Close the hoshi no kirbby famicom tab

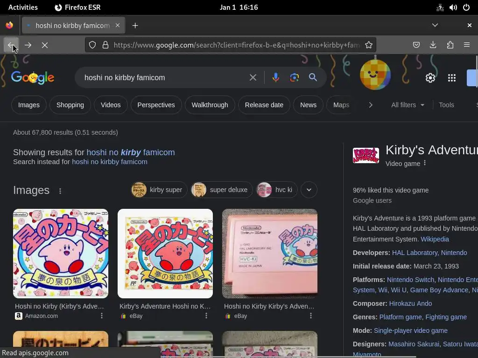pyautogui.click(x=118, y=25)
